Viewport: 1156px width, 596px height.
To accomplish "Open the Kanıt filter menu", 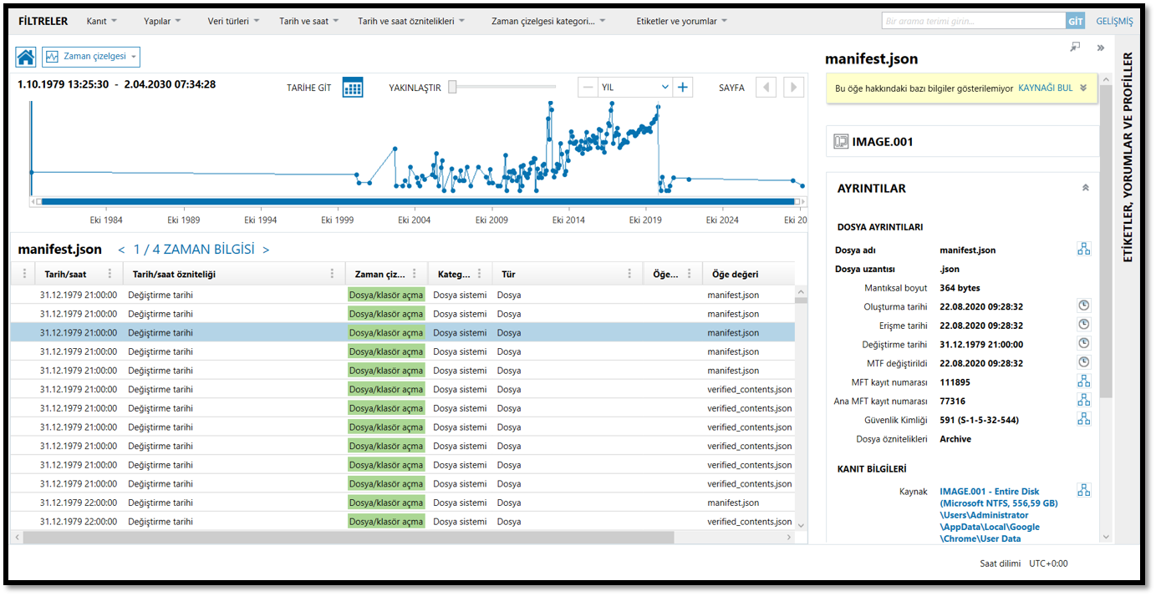I will coord(102,22).
